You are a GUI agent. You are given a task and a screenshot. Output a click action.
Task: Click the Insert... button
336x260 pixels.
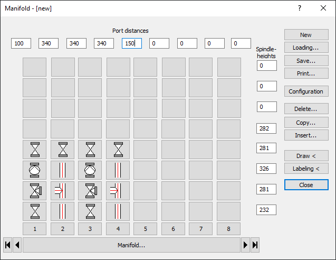306,135
